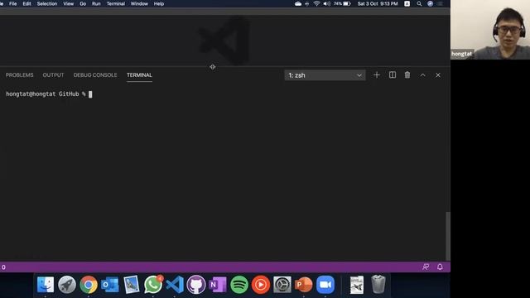Viewport: 530px width, 298px height.
Task: Click the 0 count in status bar
Action: [x=3, y=267]
